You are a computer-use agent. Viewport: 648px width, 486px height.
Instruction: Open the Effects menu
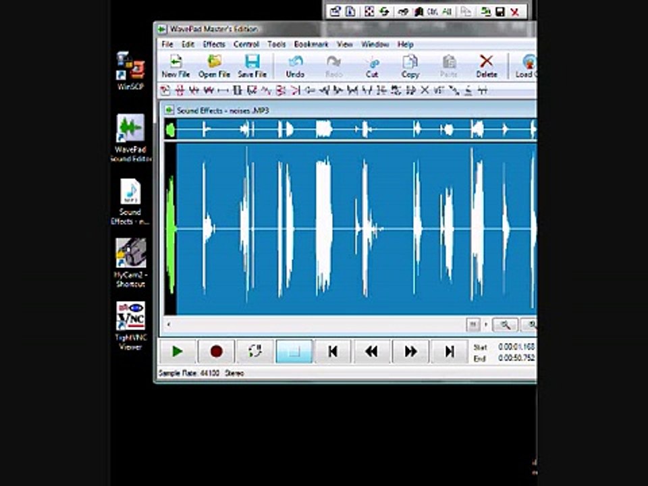[x=214, y=45]
